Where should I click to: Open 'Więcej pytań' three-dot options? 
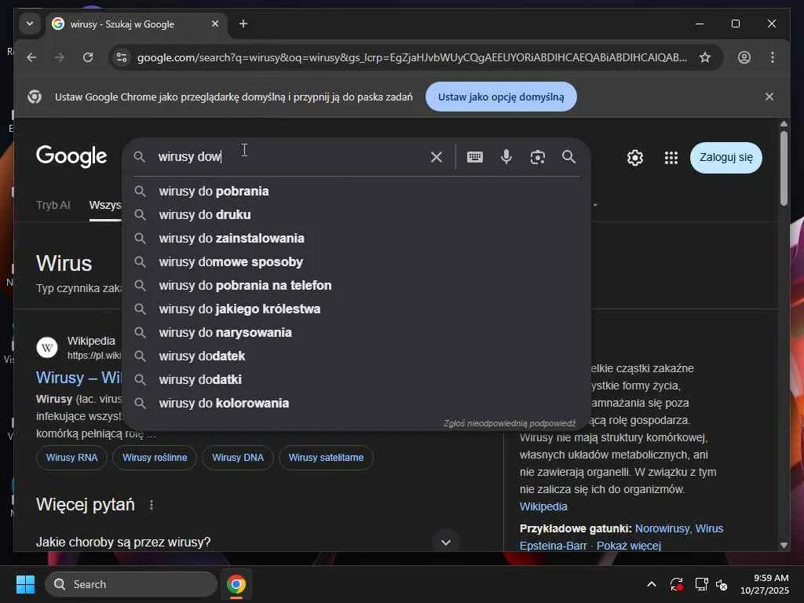point(152,505)
